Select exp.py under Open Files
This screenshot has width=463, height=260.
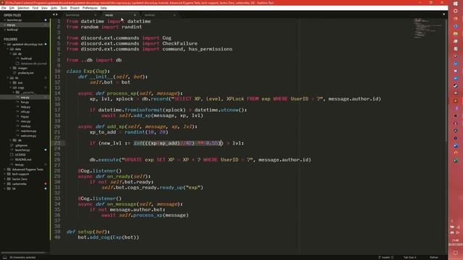point(11,25)
